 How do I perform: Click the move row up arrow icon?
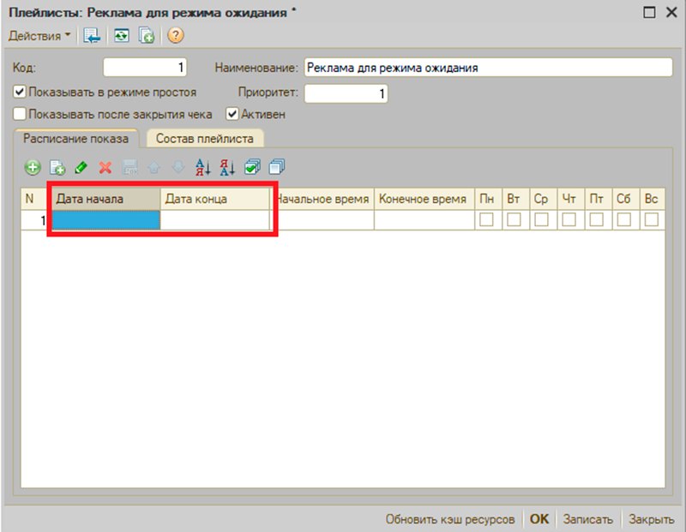(x=154, y=167)
